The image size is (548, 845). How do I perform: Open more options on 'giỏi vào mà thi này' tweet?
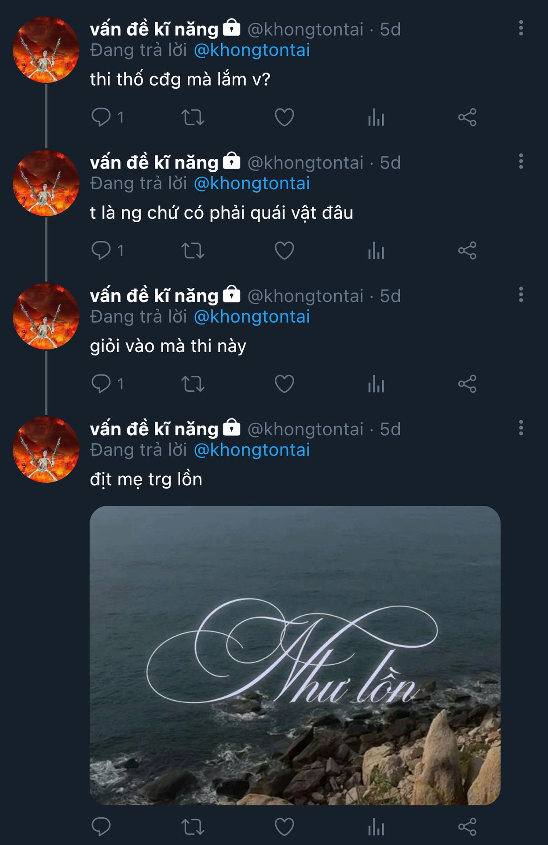(521, 295)
